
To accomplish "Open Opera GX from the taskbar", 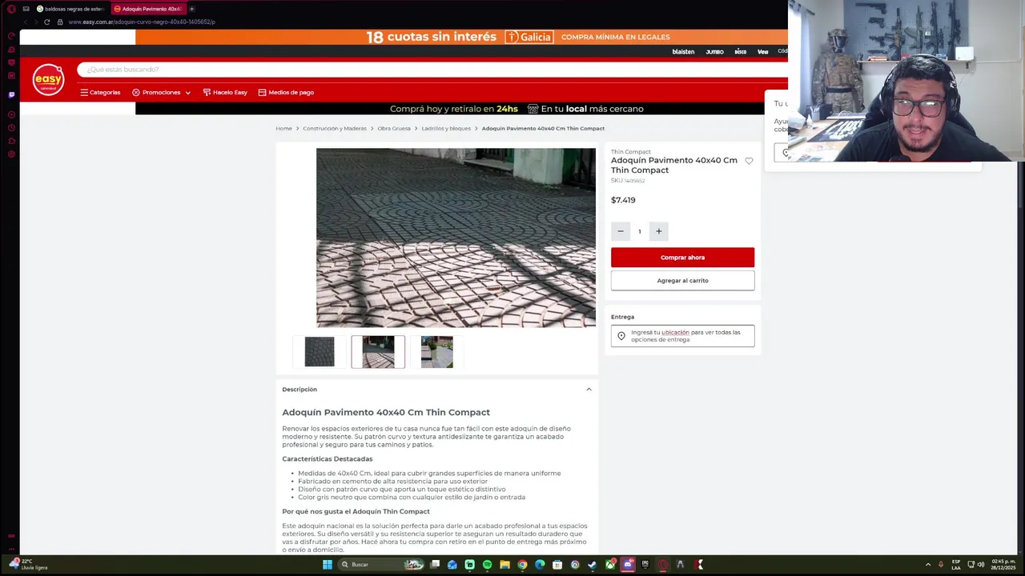I will pyautogui.click(x=663, y=565).
